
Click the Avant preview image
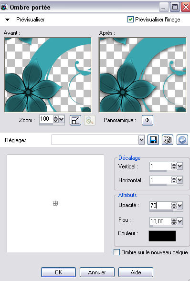48,74
